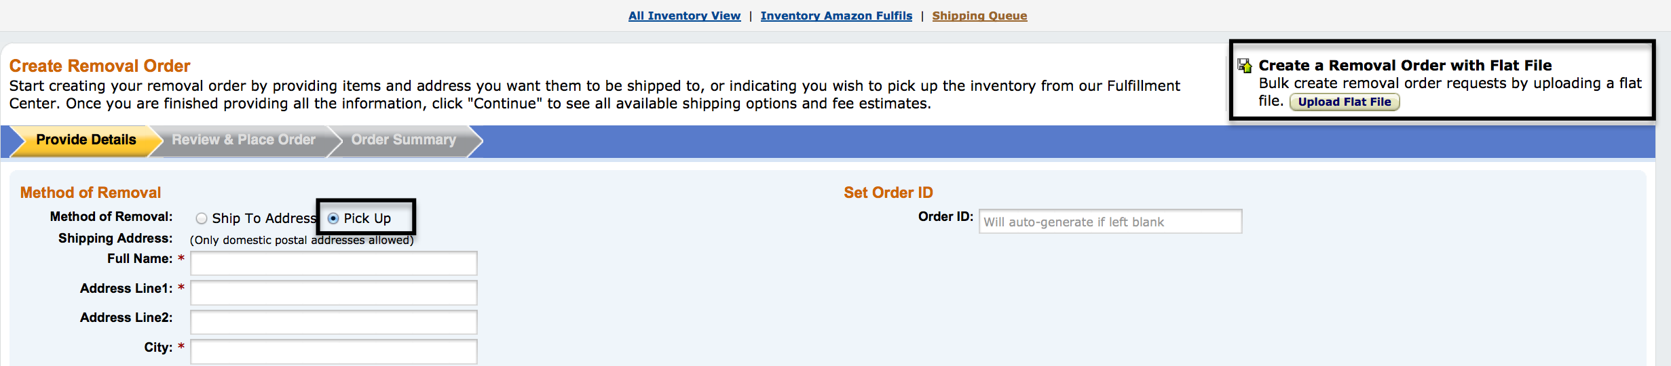This screenshot has width=1671, height=366.
Task: Click the Order ID text field
Action: point(1110,222)
